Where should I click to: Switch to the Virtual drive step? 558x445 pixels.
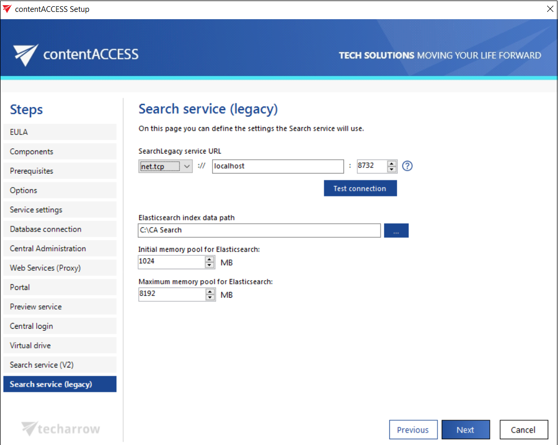point(59,345)
